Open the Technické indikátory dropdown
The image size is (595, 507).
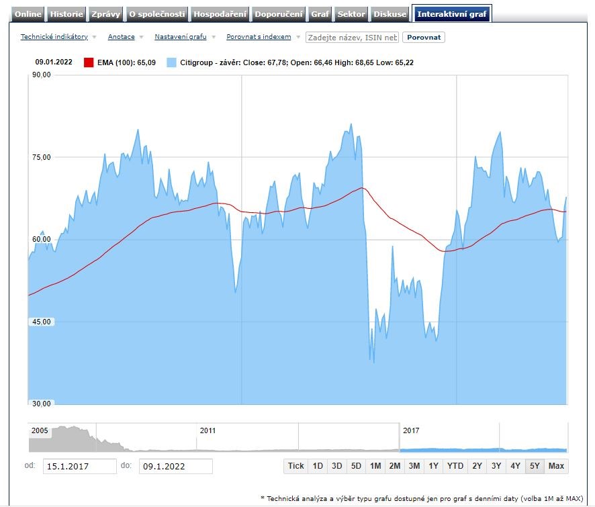coord(54,37)
